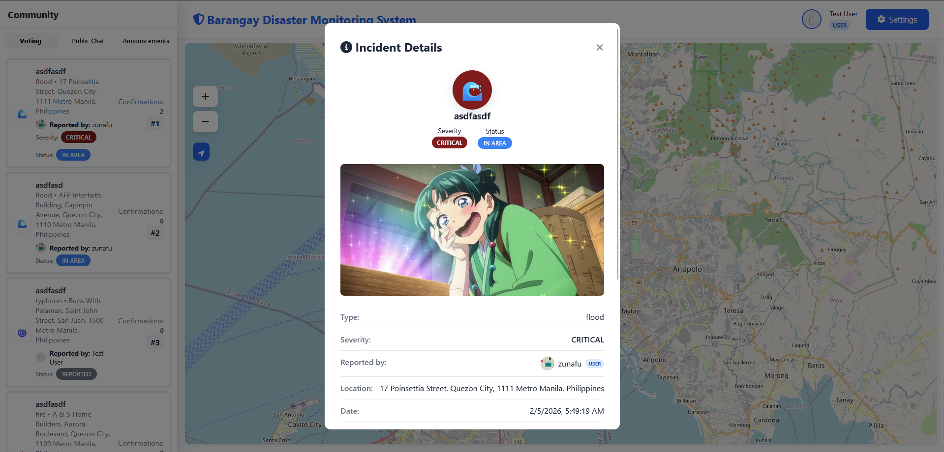
Task: Click the date value 2/5/2026, 5:49:19 AM
Action: point(567,411)
